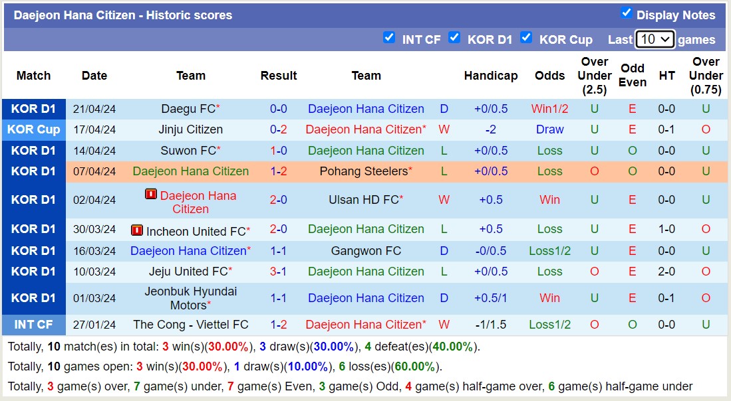Open the Daegu FC team link
This screenshot has height=401, width=731.
click(x=188, y=109)
